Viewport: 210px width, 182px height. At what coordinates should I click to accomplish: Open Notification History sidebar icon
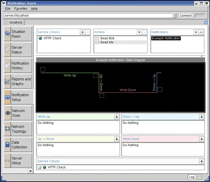[x=7, y=66]
